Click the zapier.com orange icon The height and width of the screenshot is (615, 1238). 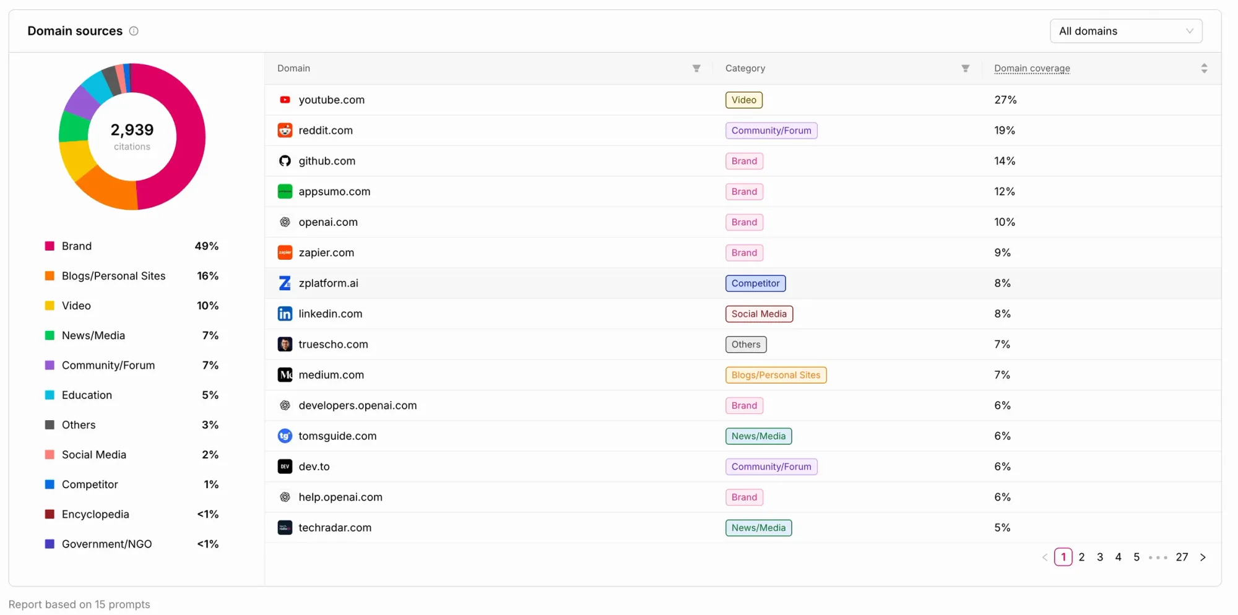pos(285,252)
